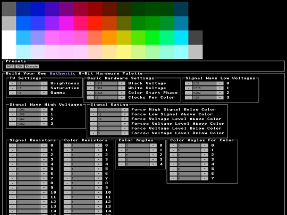
Task: Click the Force Low Signal Above Color field
Action: pyautogui.click(x=109, y=115)
